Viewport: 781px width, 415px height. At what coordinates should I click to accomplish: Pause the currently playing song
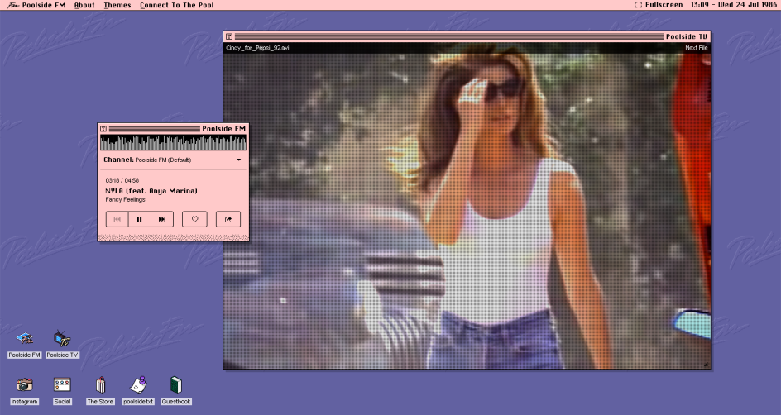coord(140,219)
